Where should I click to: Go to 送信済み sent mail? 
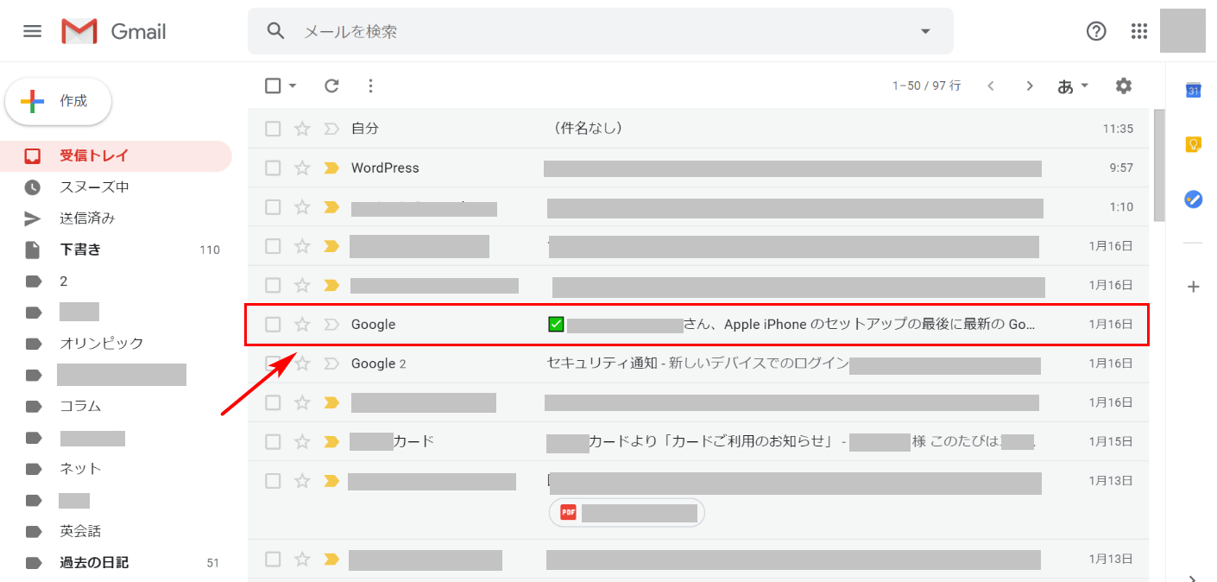[86, 218]
